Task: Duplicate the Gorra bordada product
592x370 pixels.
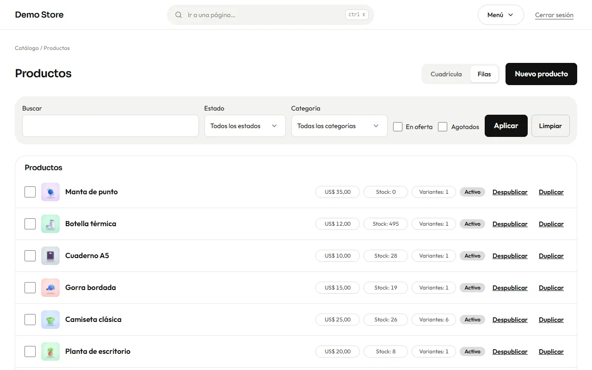Action: 551,288
